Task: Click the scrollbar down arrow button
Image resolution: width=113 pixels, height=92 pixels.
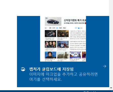Action: 111,88
